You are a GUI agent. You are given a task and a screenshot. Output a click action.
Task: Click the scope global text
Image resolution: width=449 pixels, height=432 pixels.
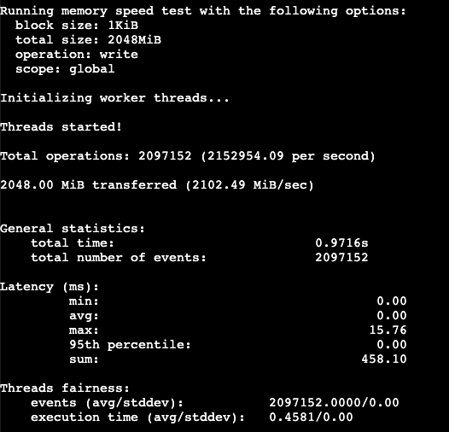pos(65,69)
